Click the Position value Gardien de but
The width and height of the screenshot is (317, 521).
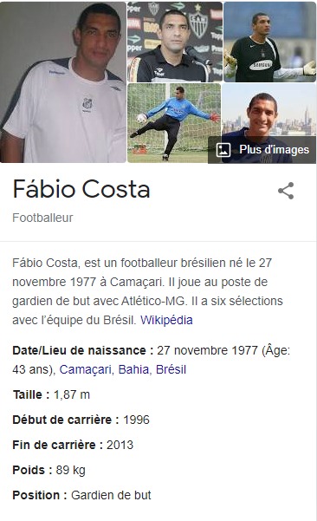click(111, 495)
